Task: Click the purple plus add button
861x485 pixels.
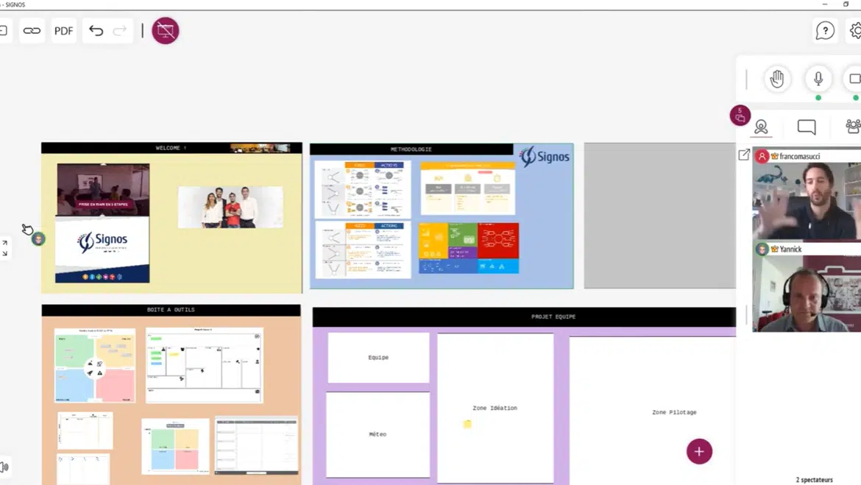Action: (x=699, y=451)
